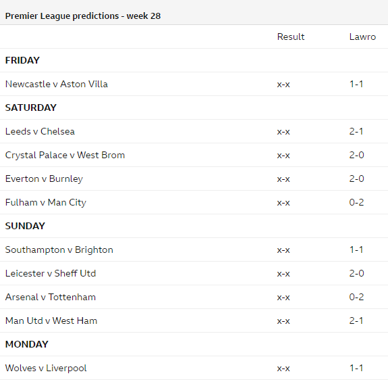Viewport: 388px width, 380px height.
Task: Click the SATURDAY section heading
Action: (x=31, y=108)
